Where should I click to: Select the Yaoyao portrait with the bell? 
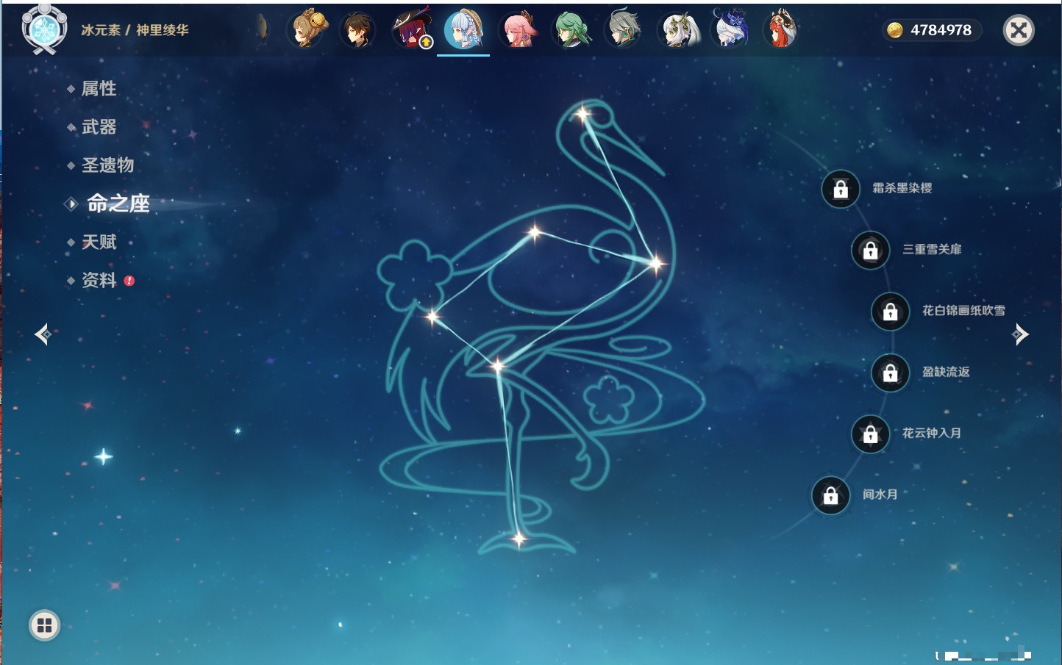coord(308,29)
